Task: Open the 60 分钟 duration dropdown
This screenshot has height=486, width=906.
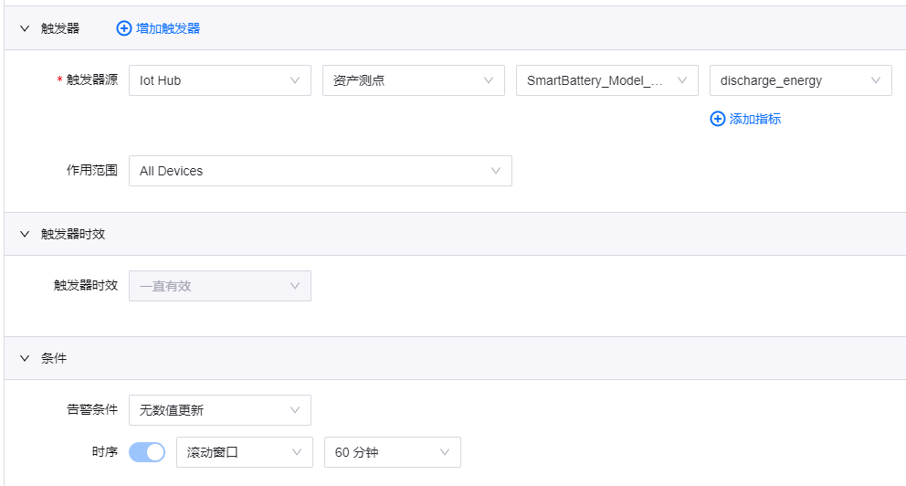Action: pyautogui.click(x=392, y=451)
